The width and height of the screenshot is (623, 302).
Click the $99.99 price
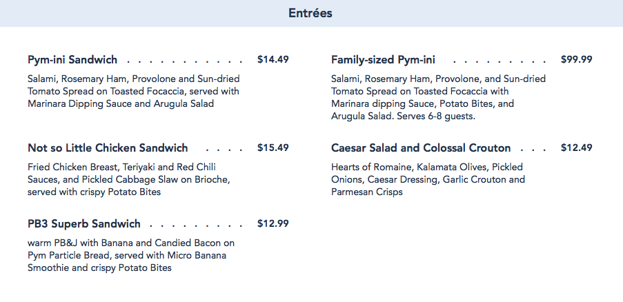click(x=576, y=60)
